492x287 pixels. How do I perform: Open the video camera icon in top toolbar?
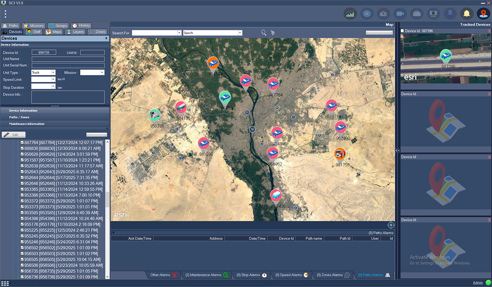(x=400, y=14)
